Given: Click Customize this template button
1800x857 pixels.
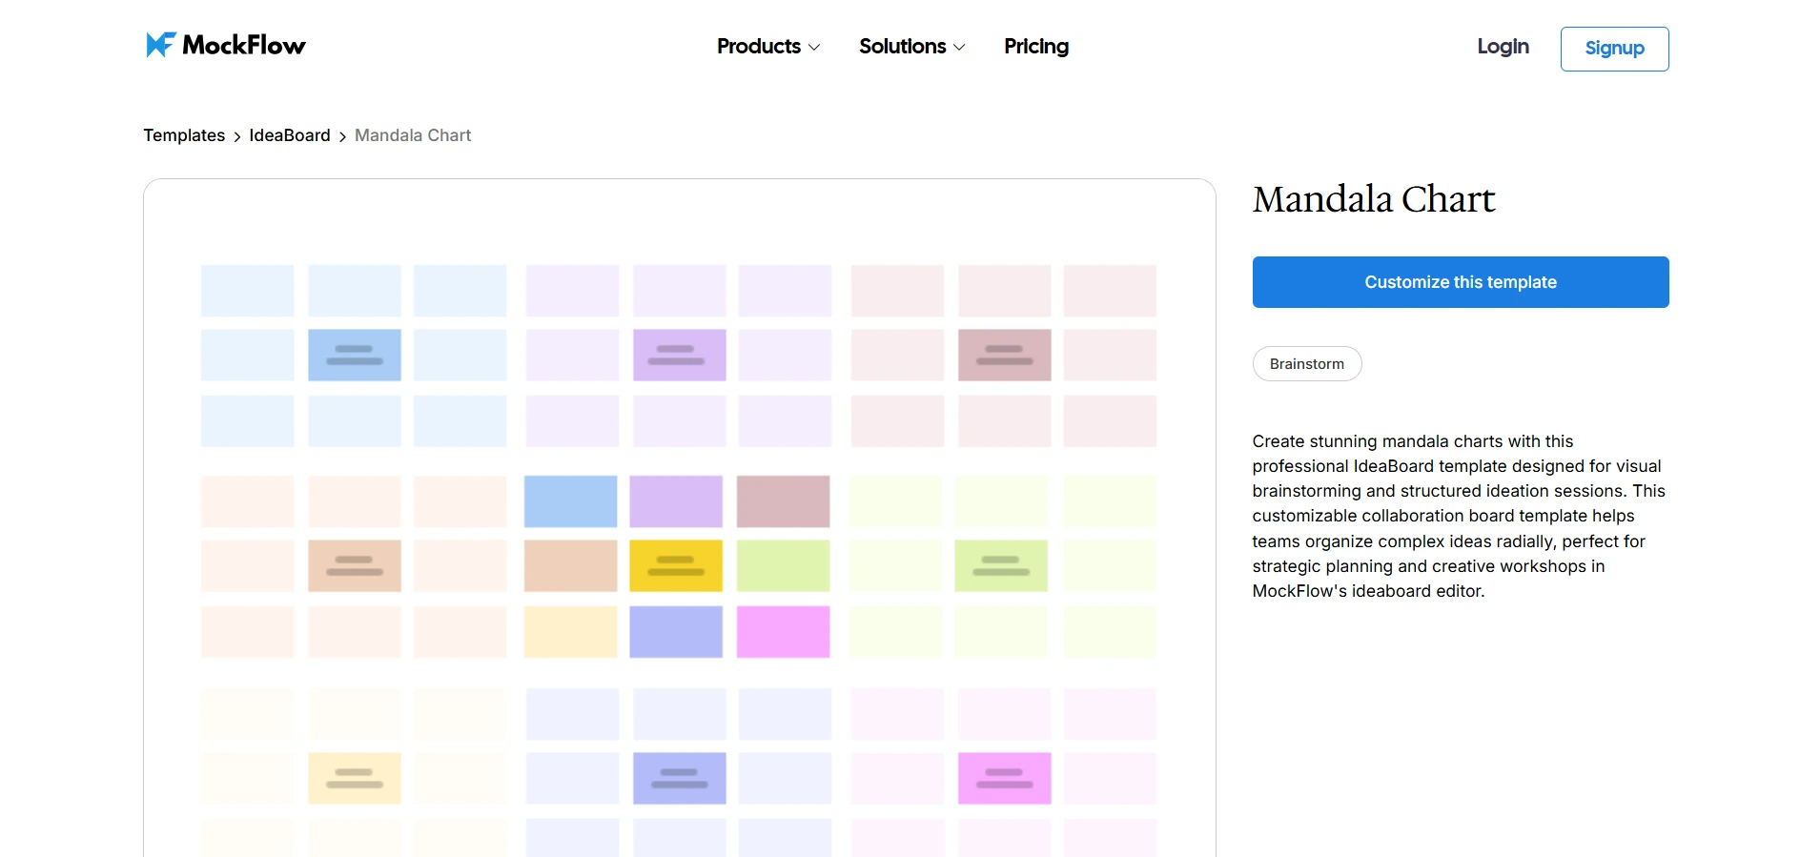Looking at the screenshot, I should click(x=1460, y=282).
